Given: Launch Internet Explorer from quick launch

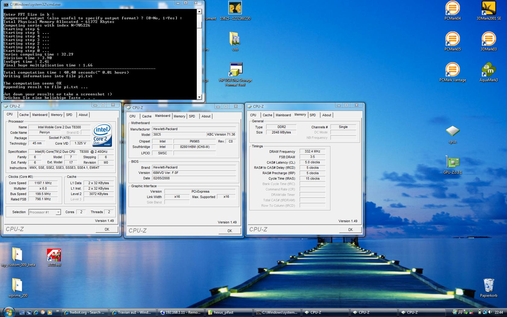Looking at the screenshot, I should (36, 312).
